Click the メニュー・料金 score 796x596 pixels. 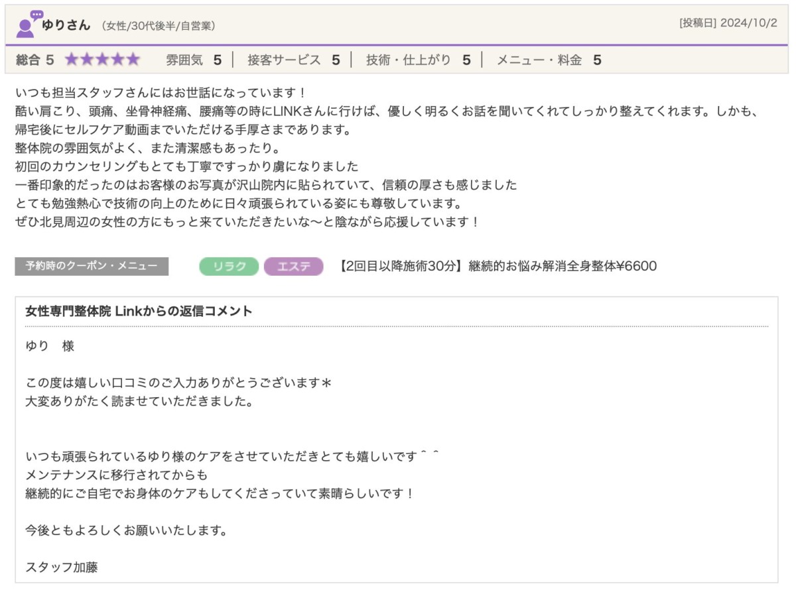coord(549,60)
